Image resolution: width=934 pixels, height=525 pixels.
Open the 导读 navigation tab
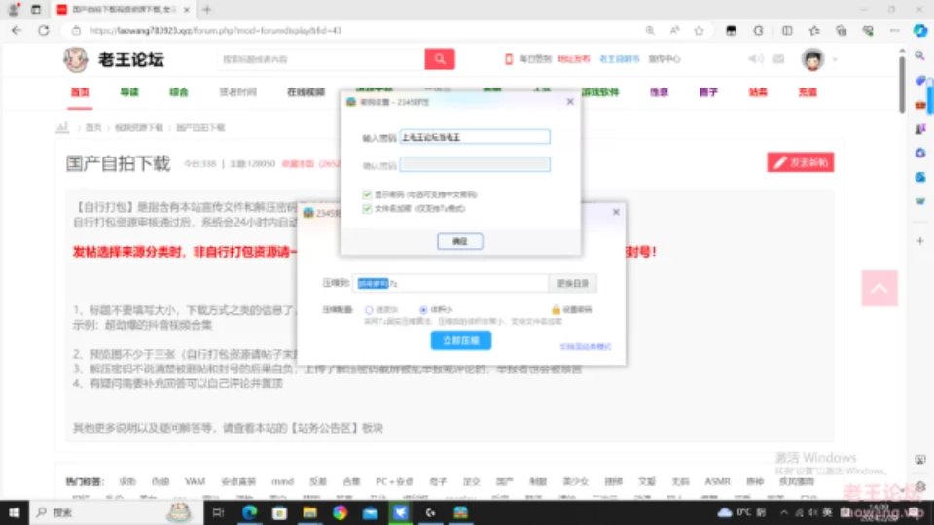[129, 92]
